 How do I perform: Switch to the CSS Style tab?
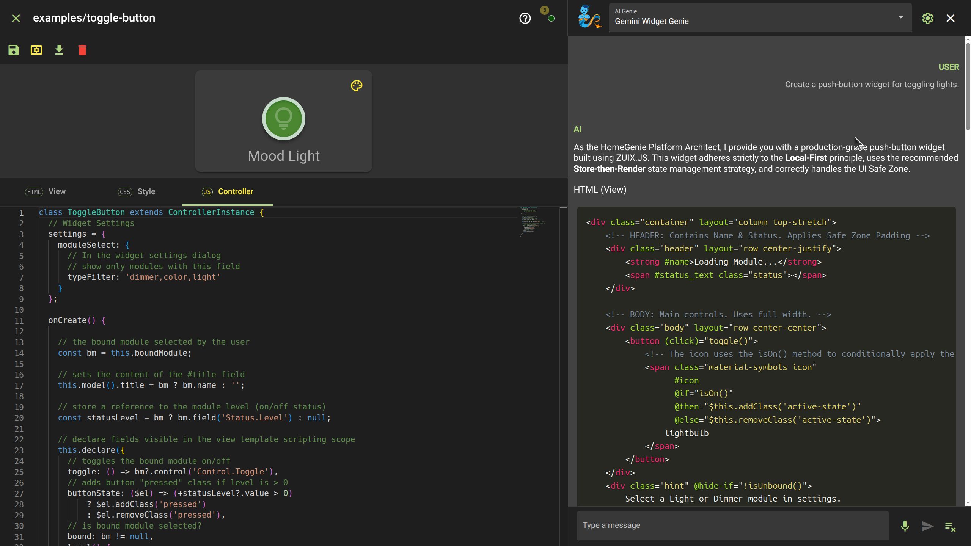(x=137, y=191)
